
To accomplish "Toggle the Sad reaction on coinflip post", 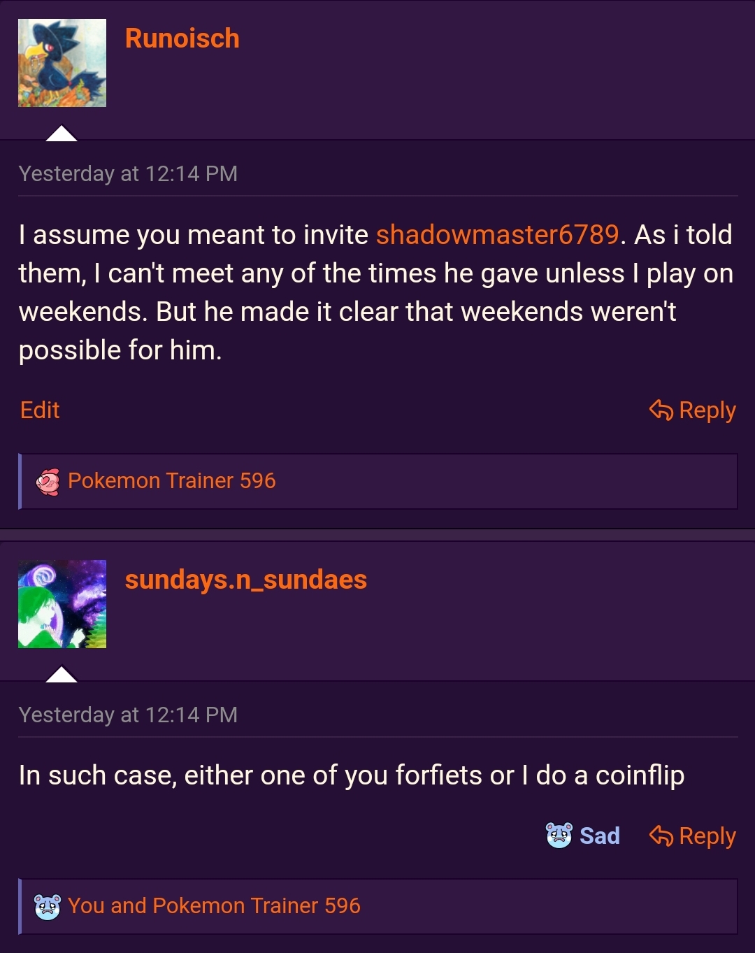I will (x=599, y=836).
